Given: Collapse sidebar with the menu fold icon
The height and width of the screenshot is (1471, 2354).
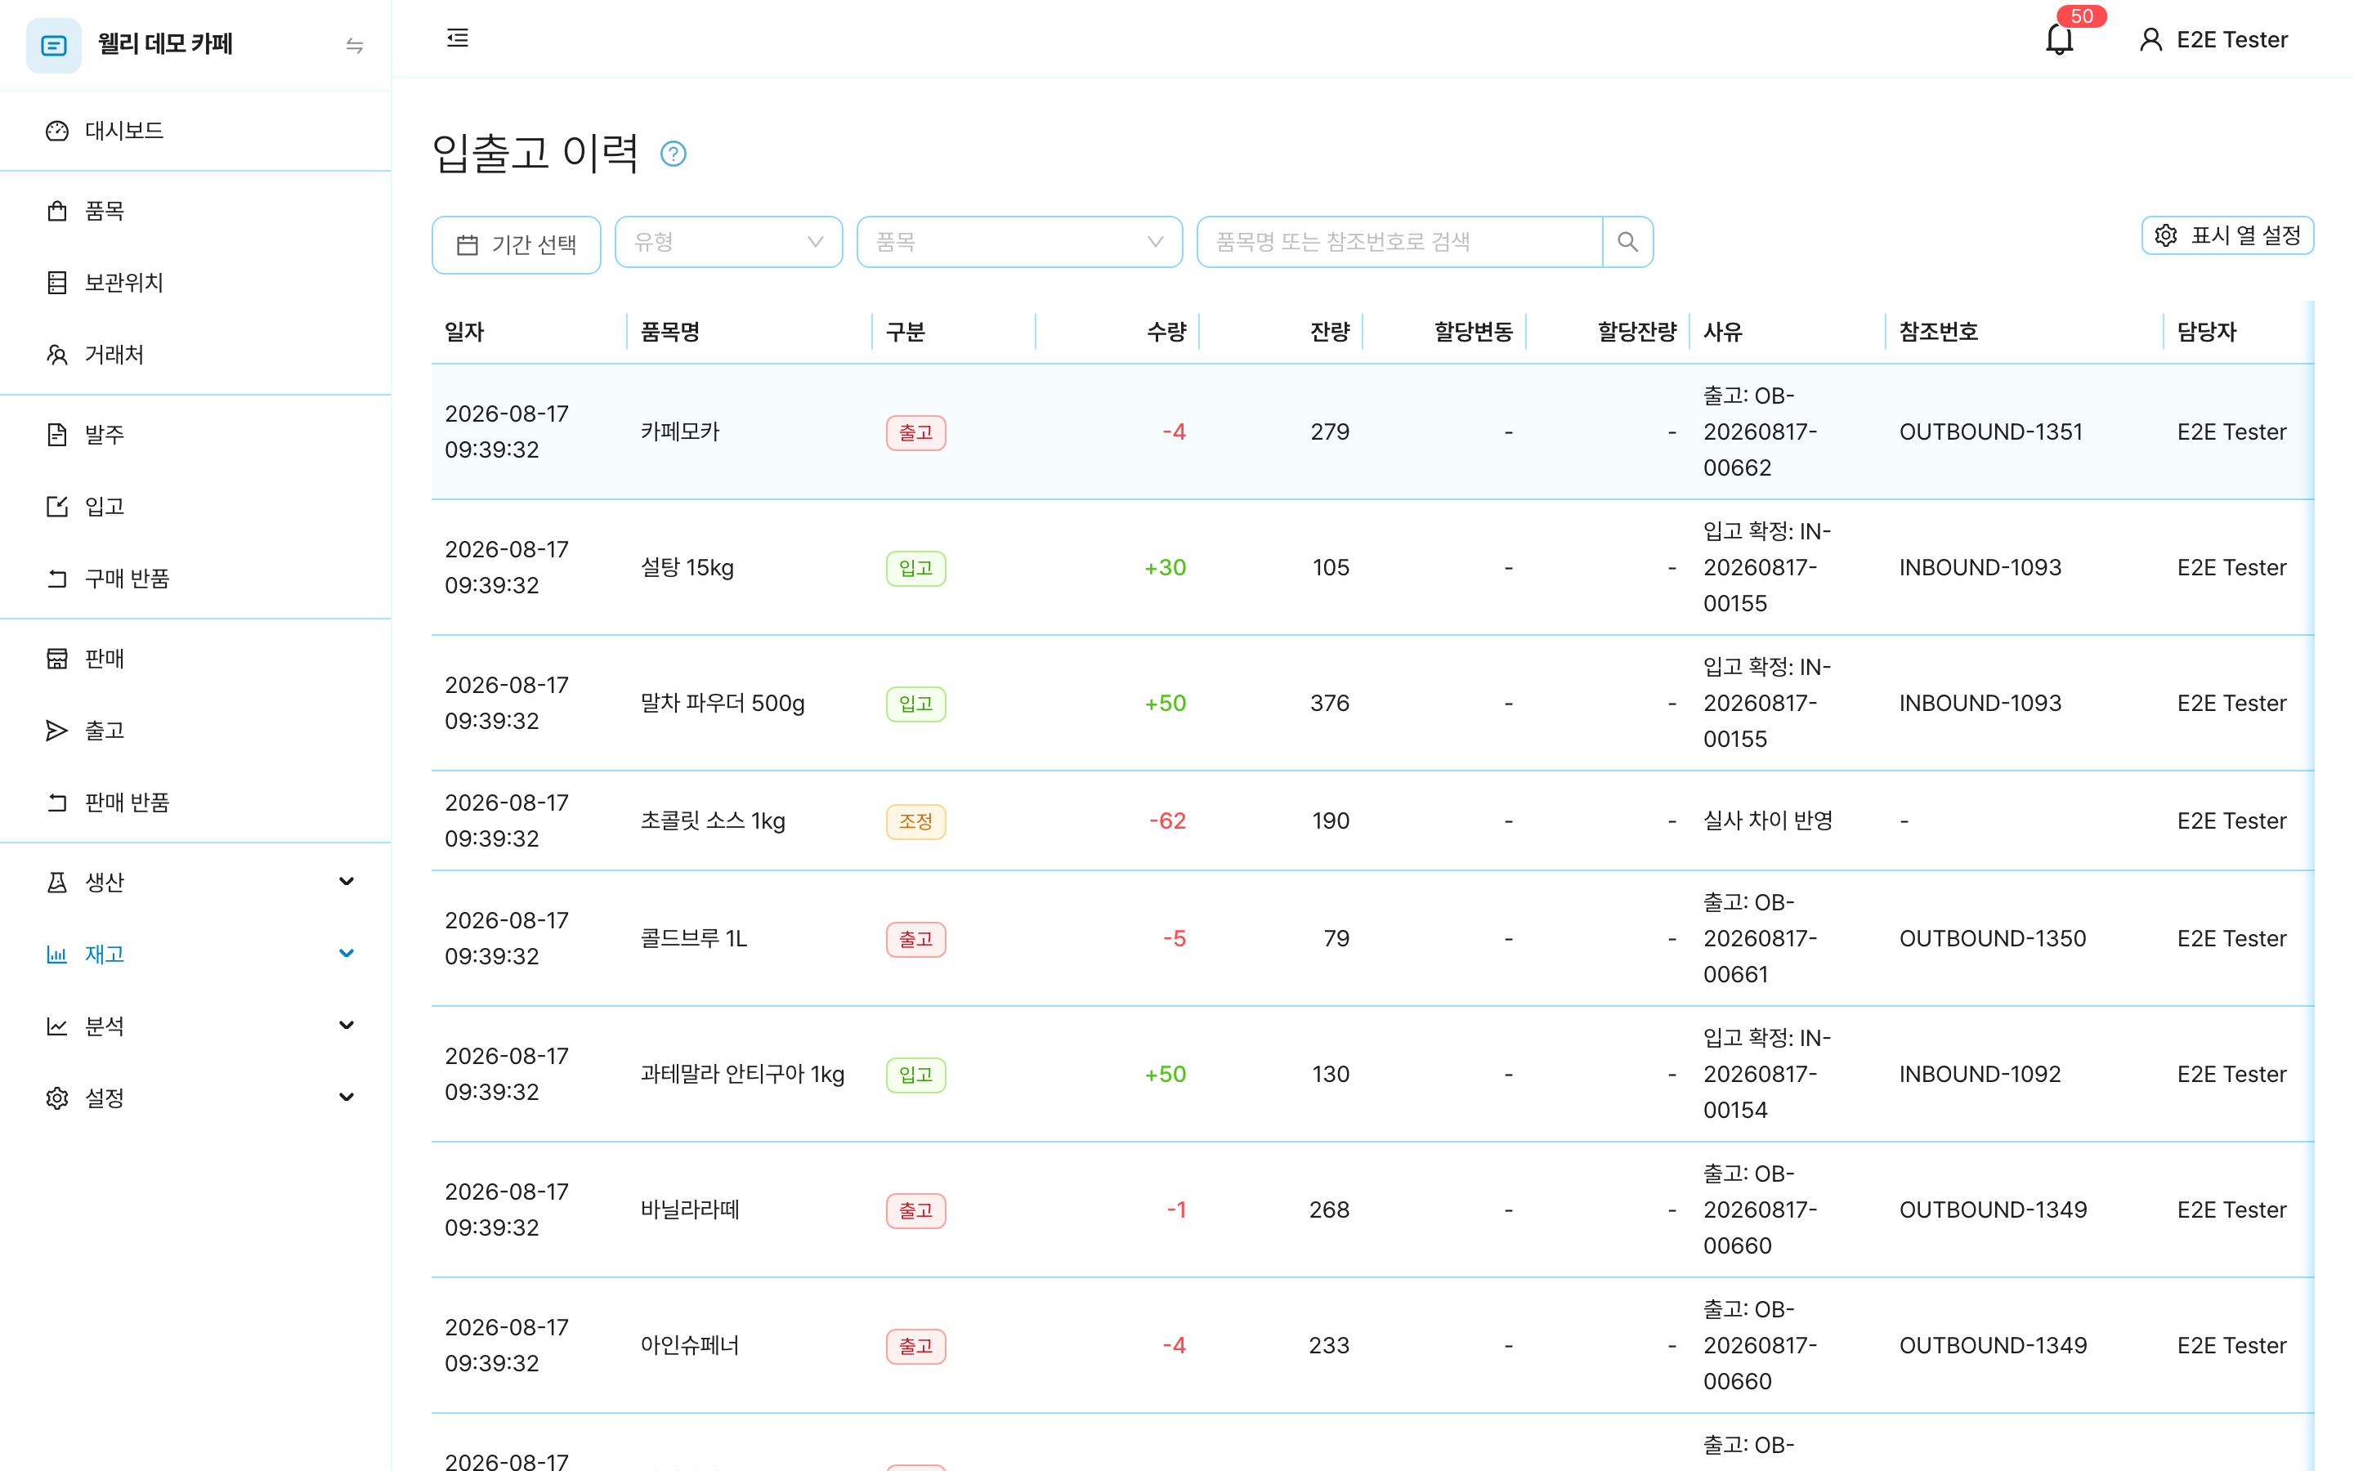Looking at the screenshot, I should pos(457,38).
